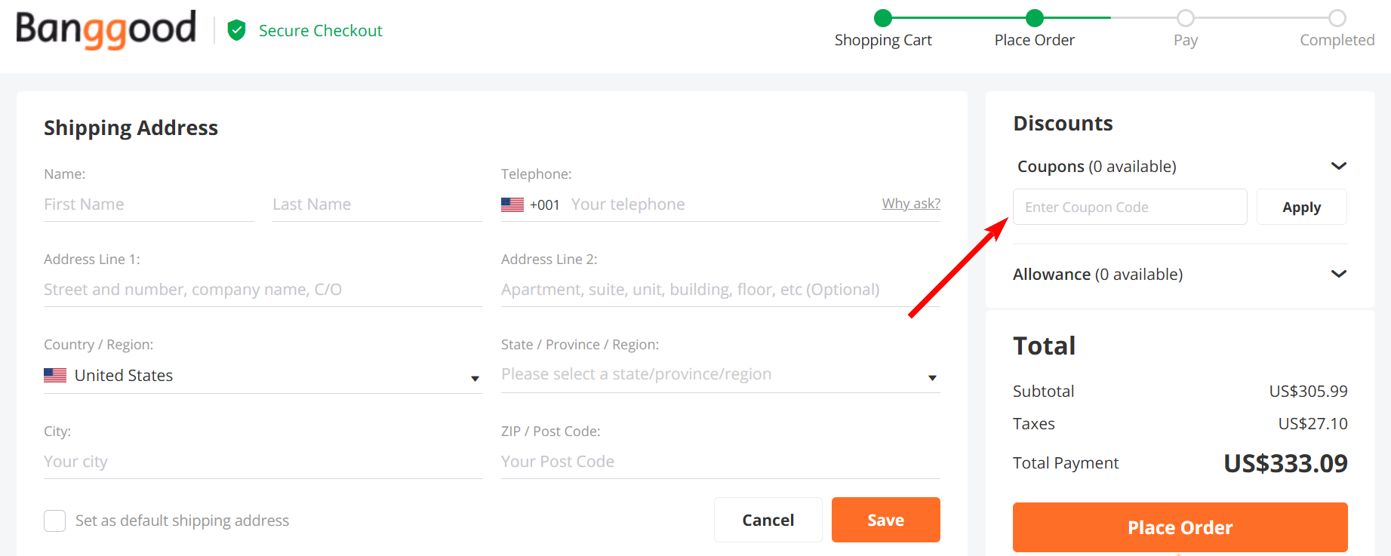Click the US flag beside telephone code

[512, 204]
